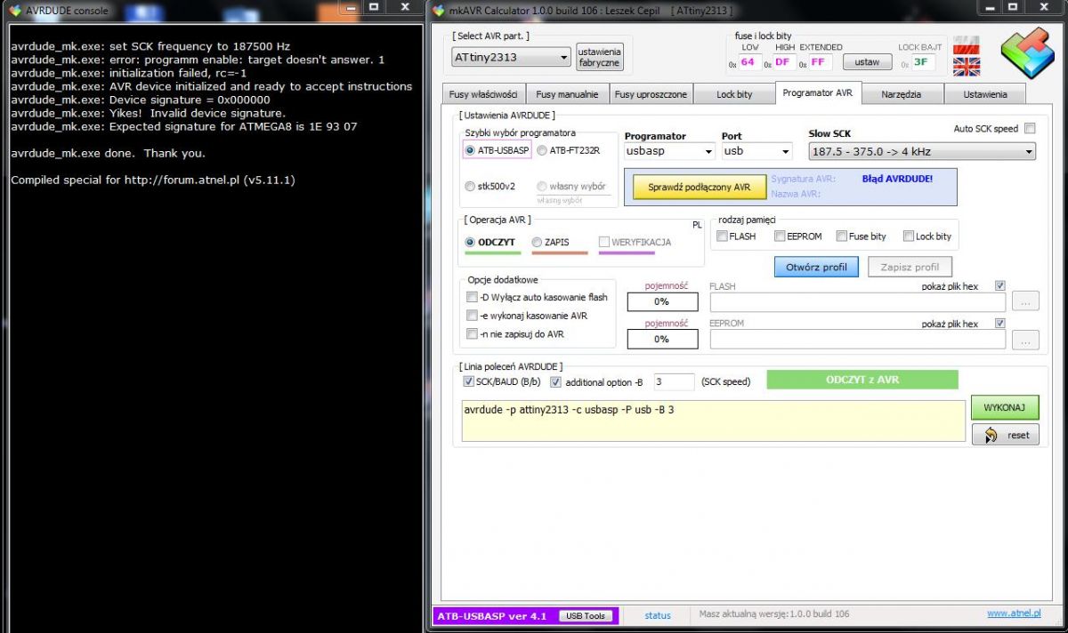Screen dimensions: 1068x633
Task: Click the EEPROM file path field
Action: [858, 340]
